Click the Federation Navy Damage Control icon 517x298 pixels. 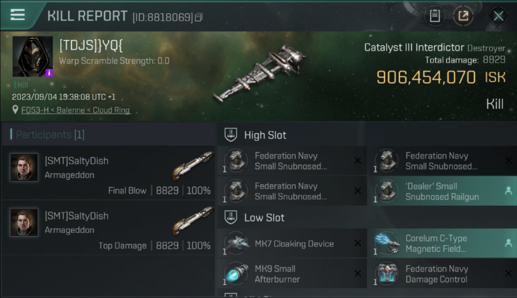click(387, 274)
